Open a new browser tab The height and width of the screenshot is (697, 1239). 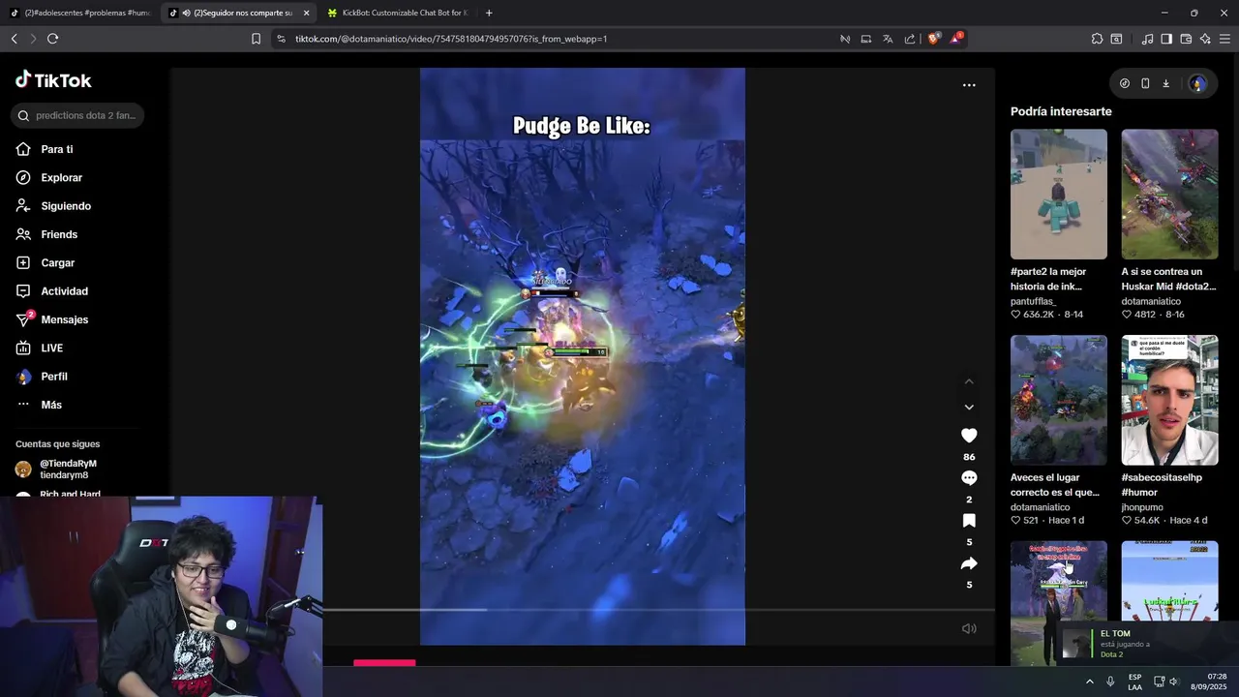pos(489,13)
